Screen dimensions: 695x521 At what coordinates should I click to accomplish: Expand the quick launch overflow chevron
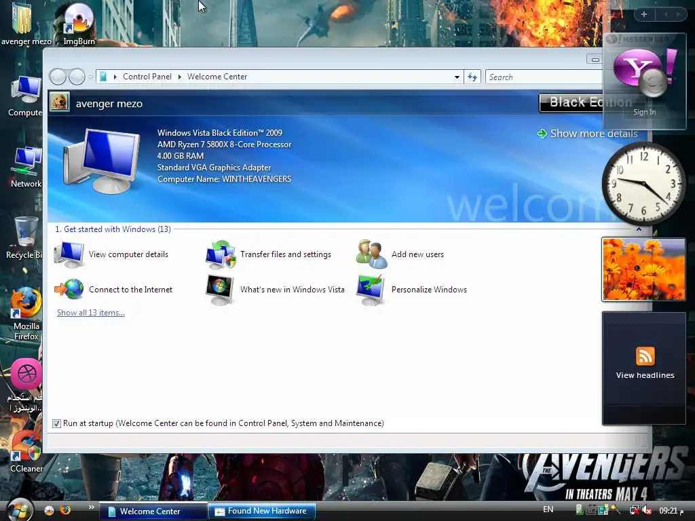click(92, 507)
